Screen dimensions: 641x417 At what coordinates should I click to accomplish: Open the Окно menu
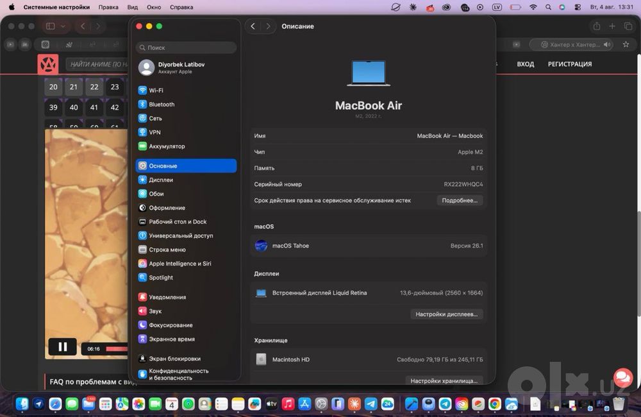tap(154, 7)
